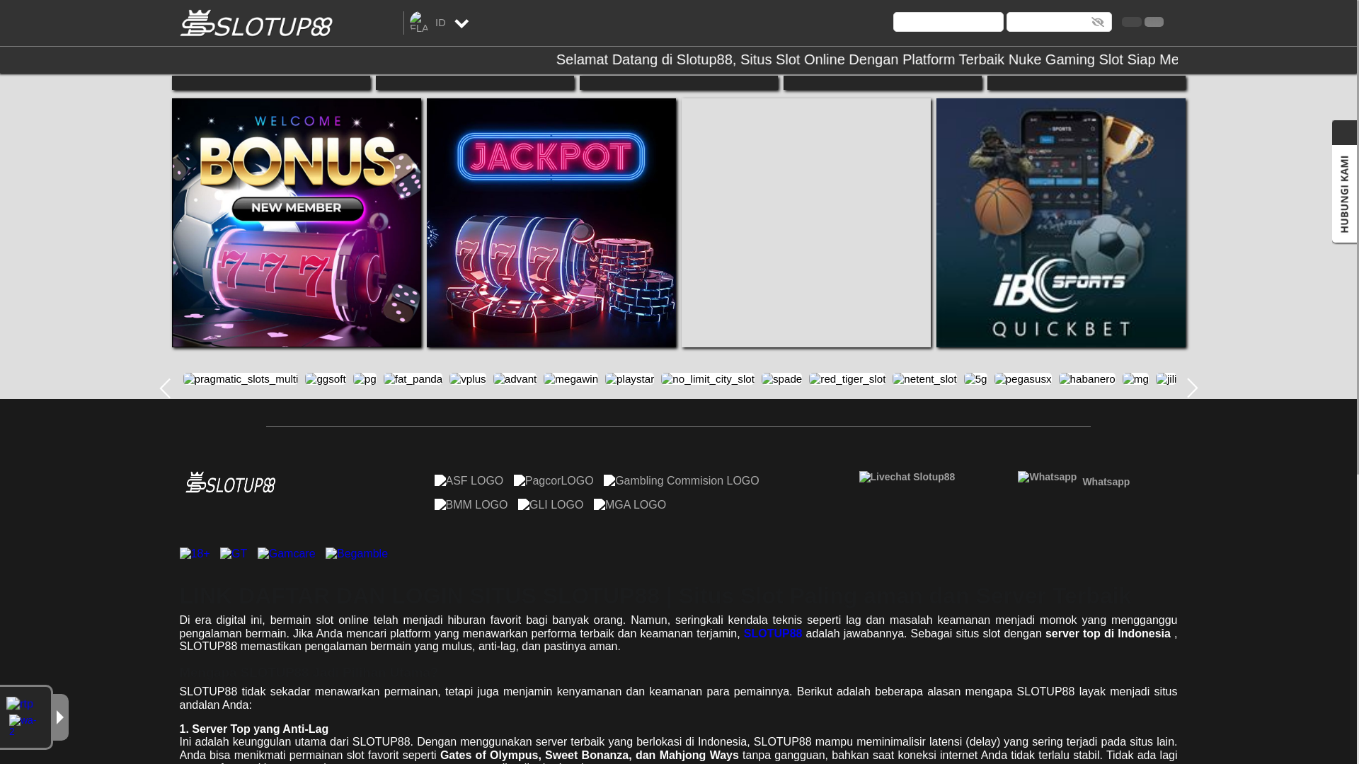Select vplus provider
The height and width of the screenshot is (764, 1359).
tap(468, 379)
